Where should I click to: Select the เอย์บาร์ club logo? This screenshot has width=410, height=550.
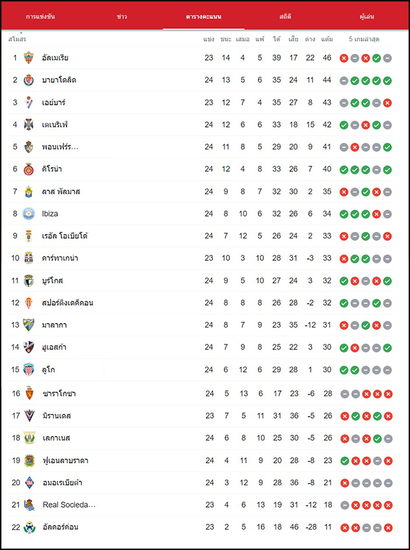tap(29, 103)
